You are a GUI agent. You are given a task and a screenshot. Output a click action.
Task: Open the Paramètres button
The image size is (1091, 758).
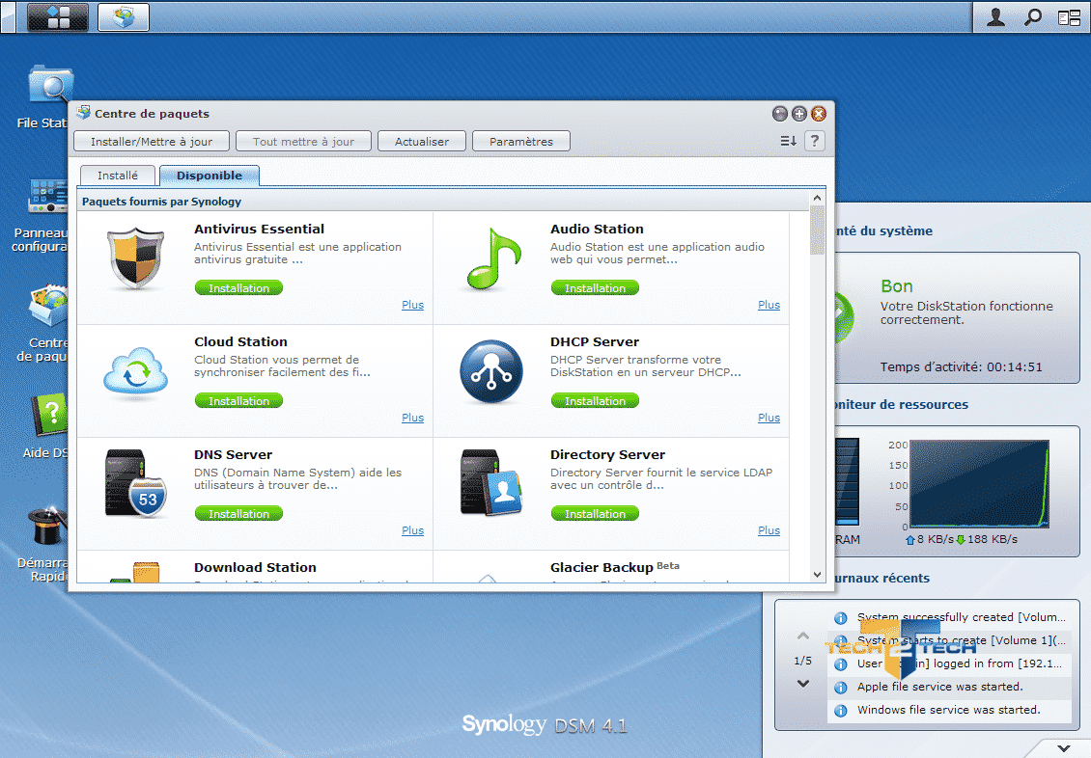coord(521,141)
